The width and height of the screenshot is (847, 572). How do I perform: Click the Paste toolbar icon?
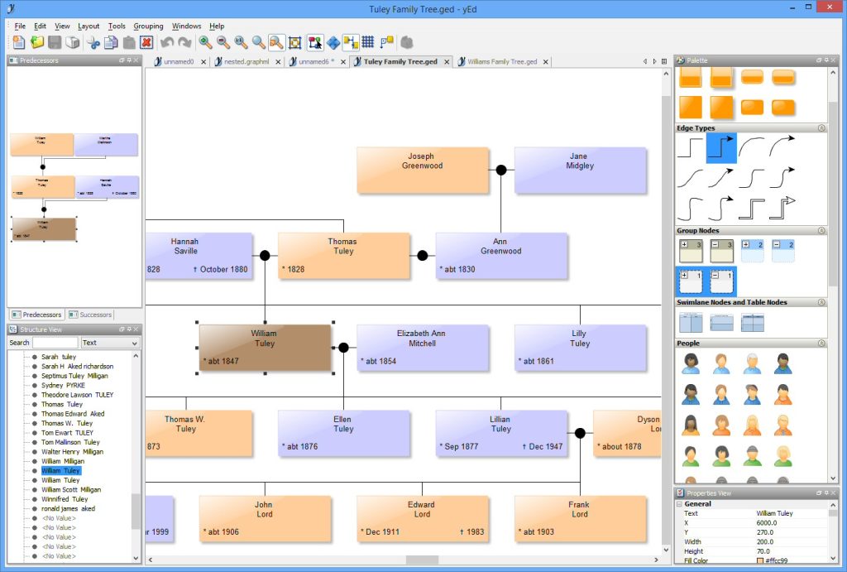(128, 42)
